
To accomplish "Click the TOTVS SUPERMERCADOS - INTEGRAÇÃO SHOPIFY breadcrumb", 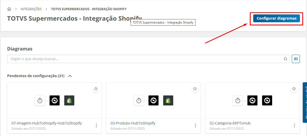I will 89,9.
